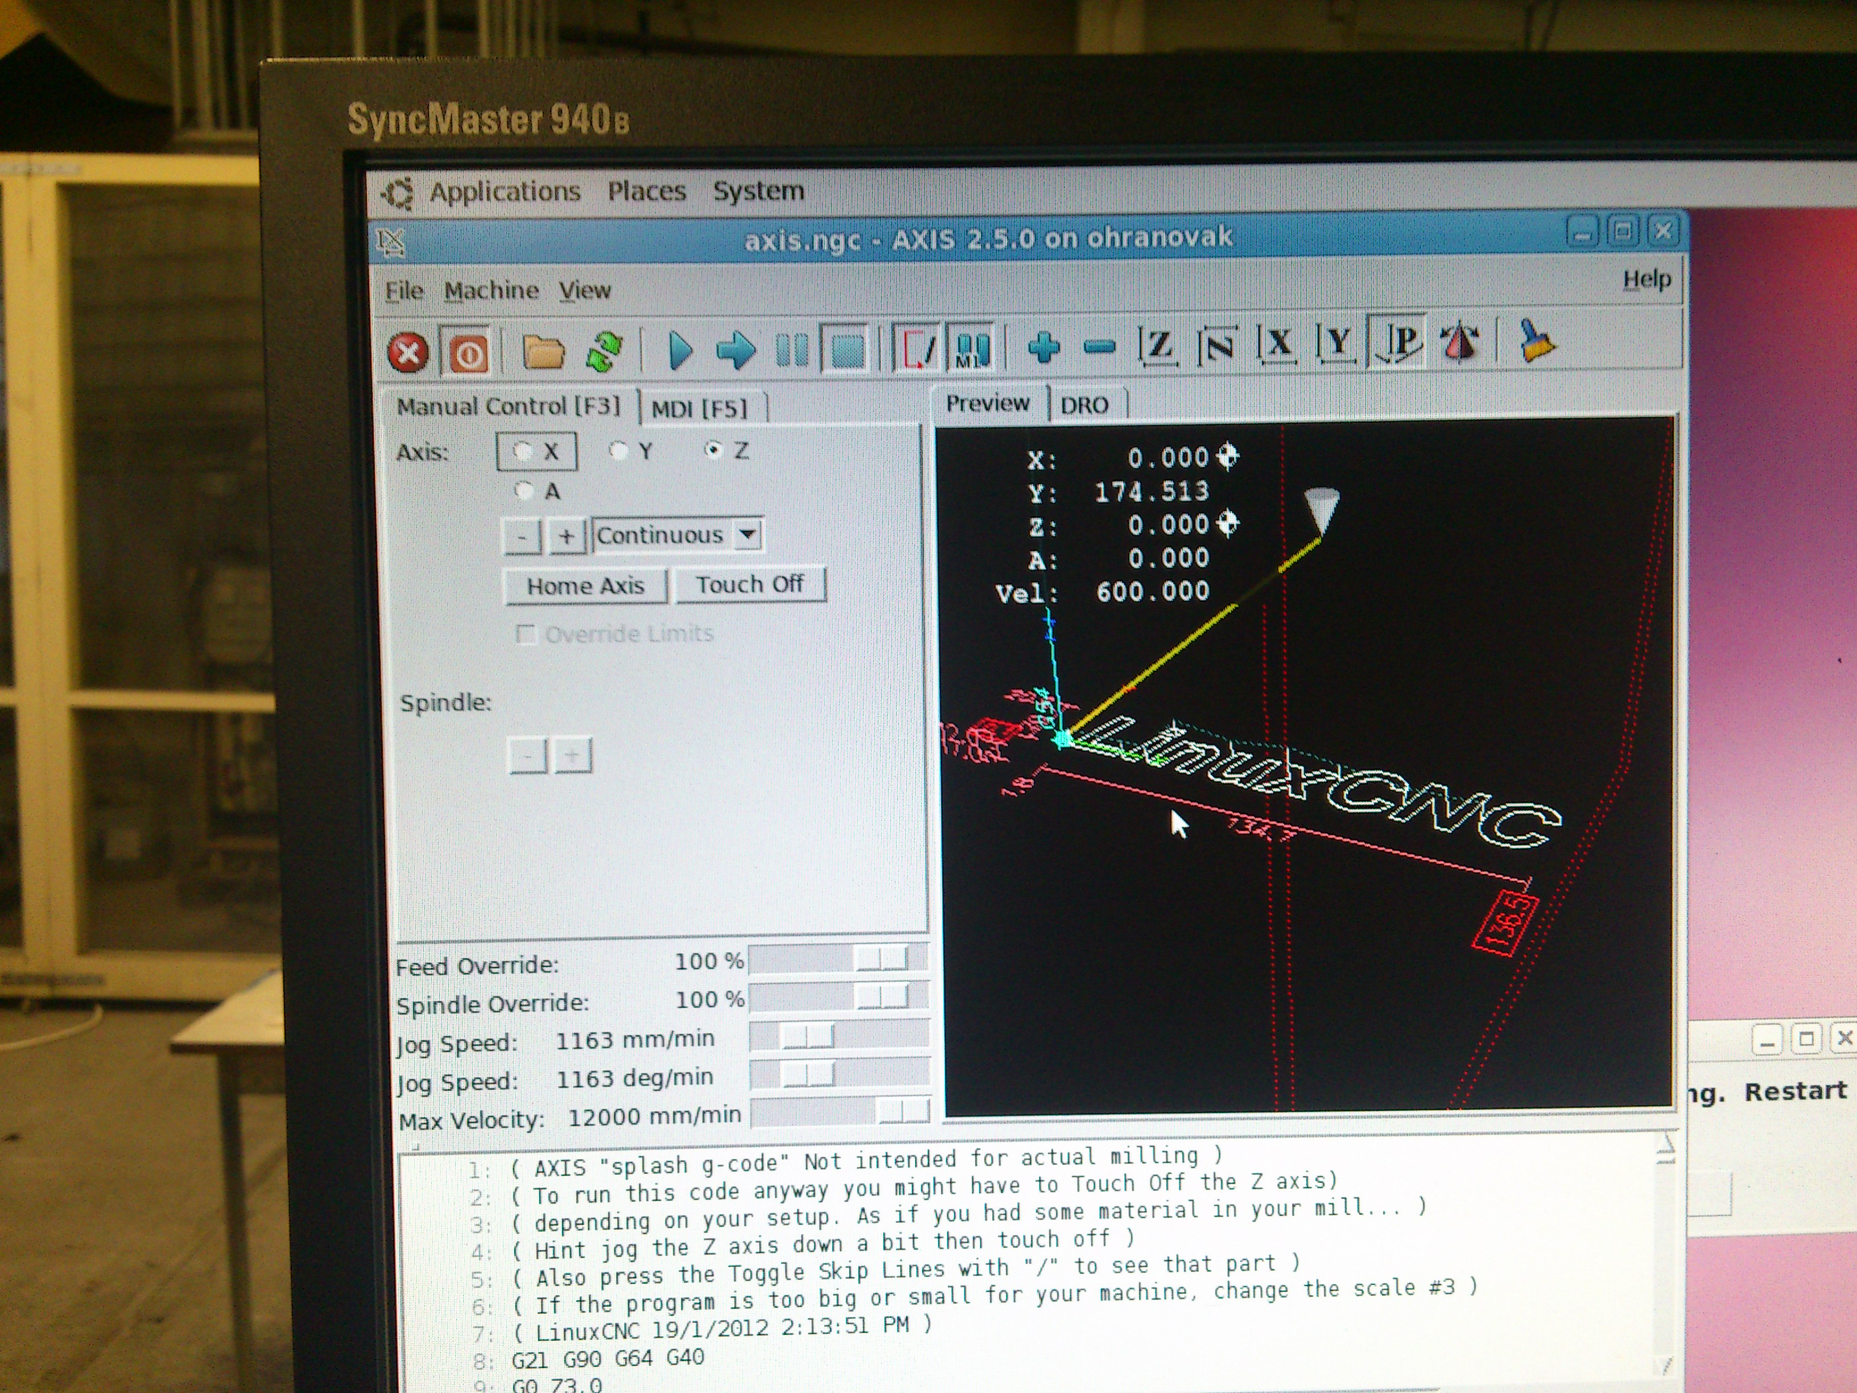The image size is (1857, 1393).
Task: Open the DRO tab
Action: [1084, 406]
